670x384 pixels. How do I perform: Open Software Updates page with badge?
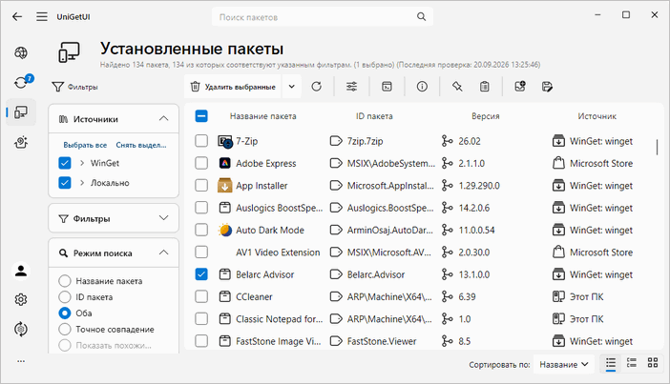(21, 82)
